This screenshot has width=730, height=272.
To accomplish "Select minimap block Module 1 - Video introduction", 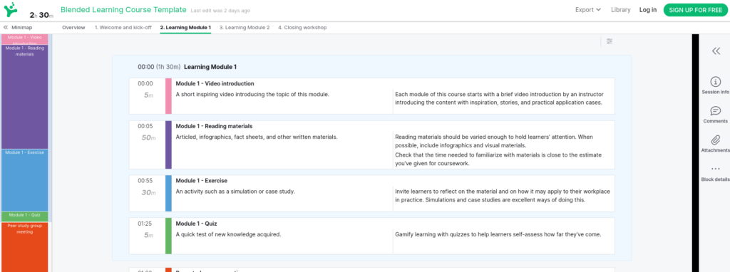I will point(25,39).
